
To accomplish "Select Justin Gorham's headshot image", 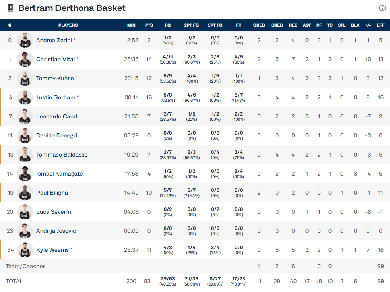I will (x=25, y=97).
